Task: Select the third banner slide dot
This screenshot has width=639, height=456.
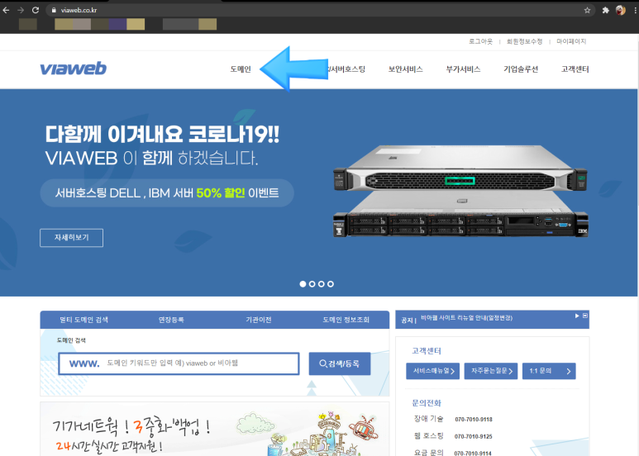Action: click(321, 284)
